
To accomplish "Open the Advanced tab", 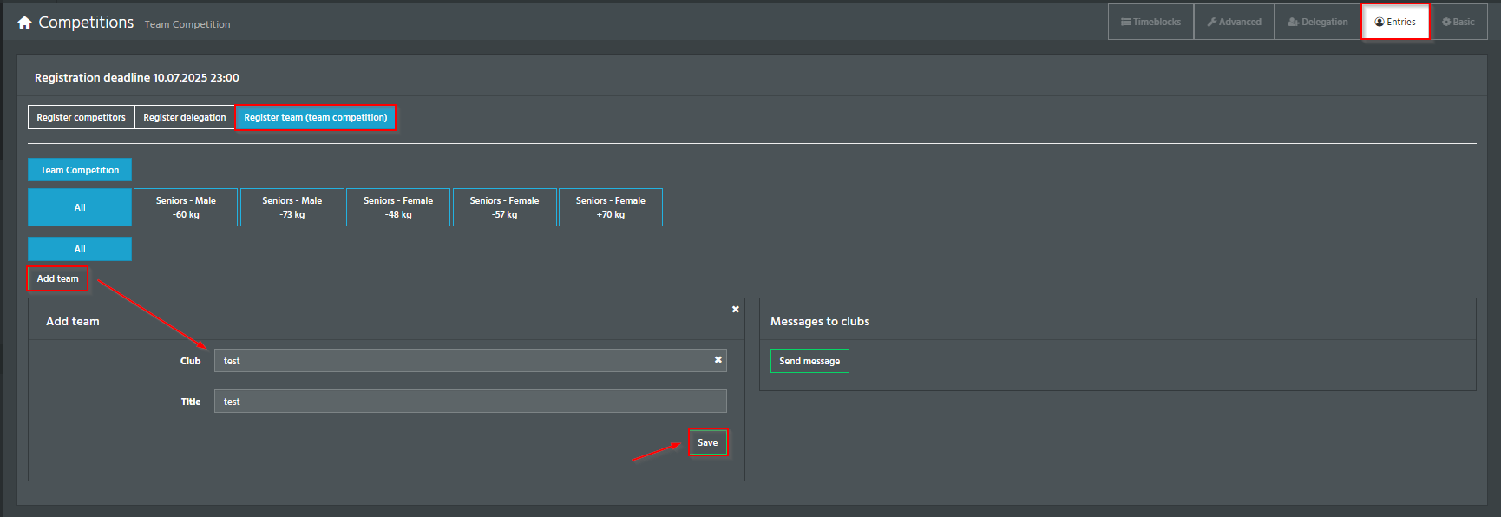I will coord(1234,22).
